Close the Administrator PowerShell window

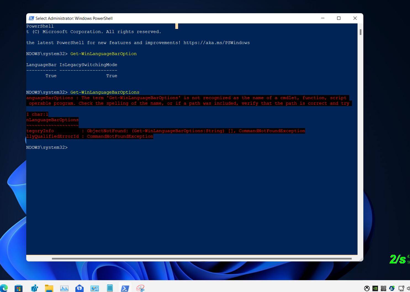[355, 18]
